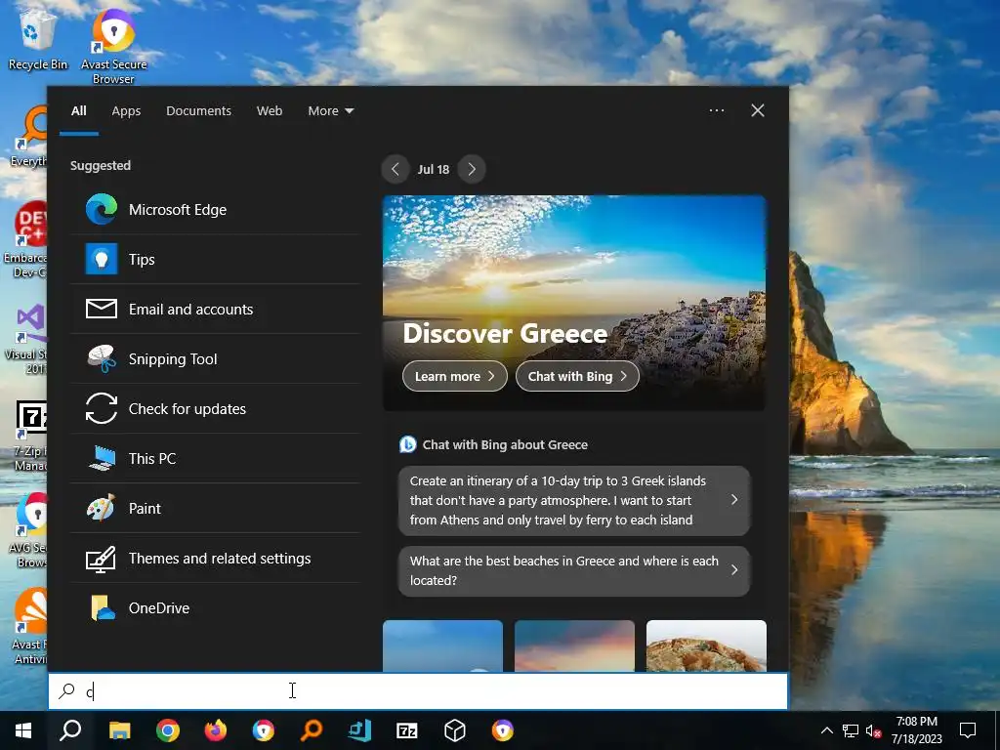The width and height of the screenshot is (1000, 750).
Task: Click the Learn more button
Action: [455, 376]
